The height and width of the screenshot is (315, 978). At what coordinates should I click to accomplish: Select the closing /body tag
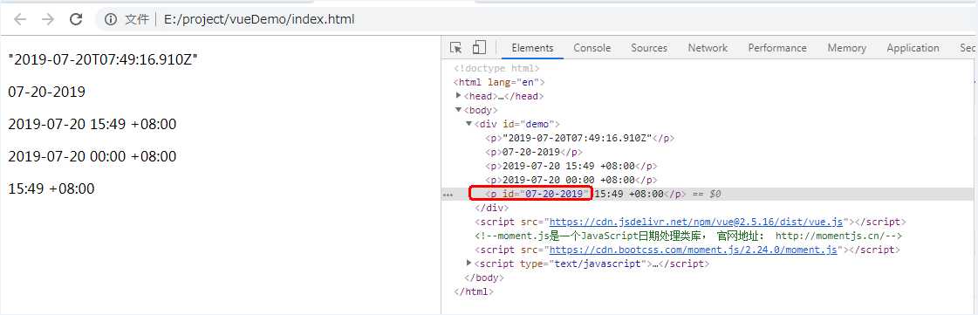point(484,277)
